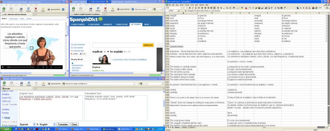
Task: Open the Spanish source language dropdown
Action: click(27, 124)
